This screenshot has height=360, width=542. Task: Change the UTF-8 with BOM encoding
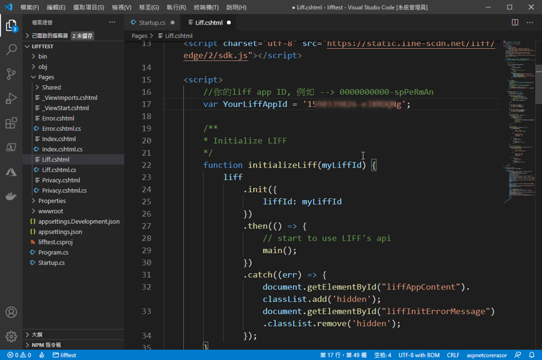[x=419, y=355]
